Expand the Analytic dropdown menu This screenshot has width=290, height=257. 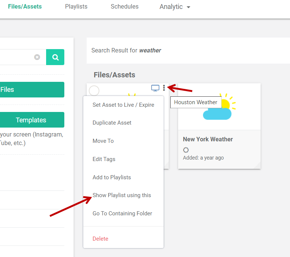[175, 7]
